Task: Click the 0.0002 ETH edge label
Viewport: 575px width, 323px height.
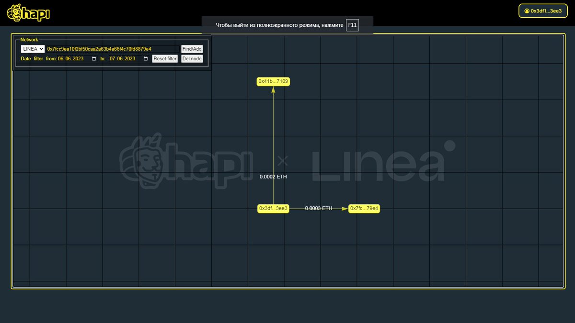Action: click(x=273, y=177)
